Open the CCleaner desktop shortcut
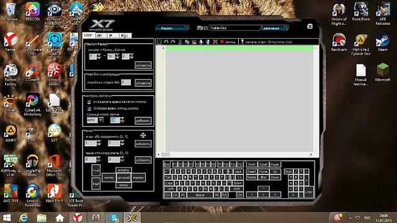 coord(33,72)
